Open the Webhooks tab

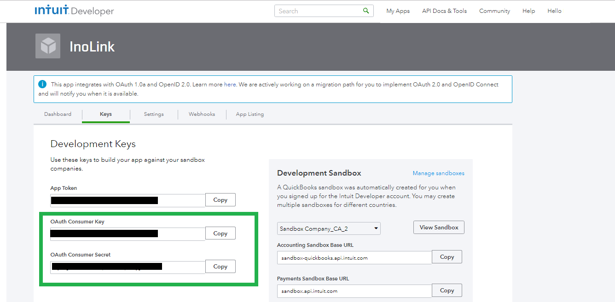(x=202, y=114)
